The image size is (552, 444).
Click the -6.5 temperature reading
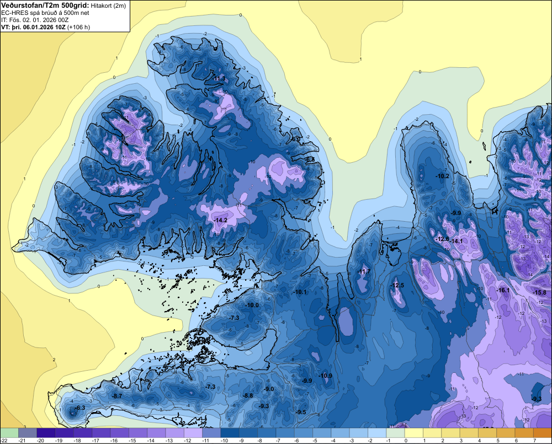point(310,159)
